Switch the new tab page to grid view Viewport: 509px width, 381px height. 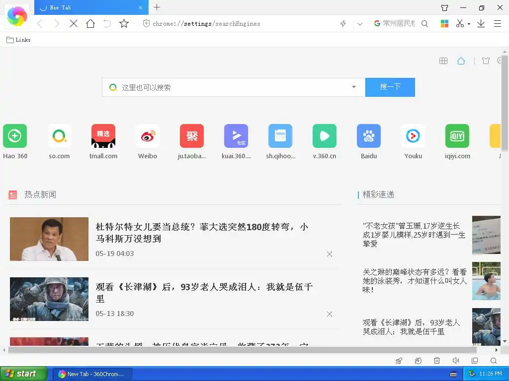(x=443, y=61)
